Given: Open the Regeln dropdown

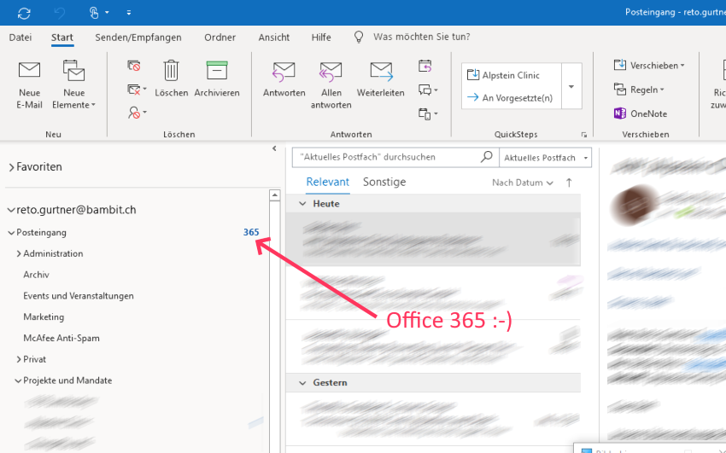Looking at the screenshot, I should (639, 90).
